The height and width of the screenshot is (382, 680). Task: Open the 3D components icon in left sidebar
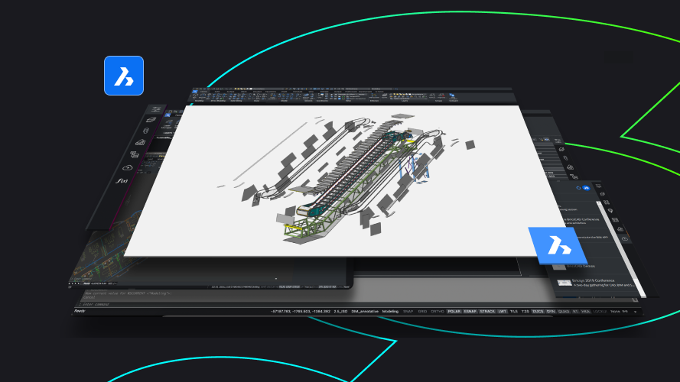point(140,142)
